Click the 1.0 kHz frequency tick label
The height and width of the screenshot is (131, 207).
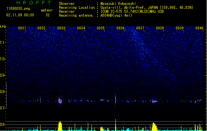click(3, 59)
